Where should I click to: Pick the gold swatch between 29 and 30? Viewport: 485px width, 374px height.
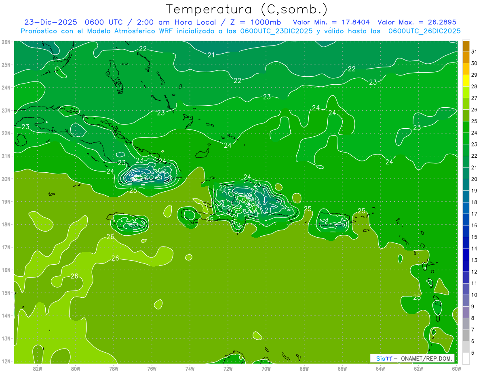tap(466, 69)
